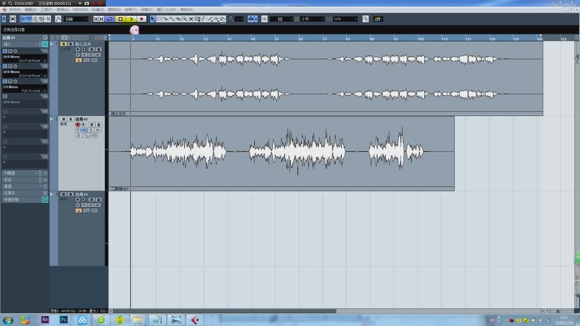The height and width of the screenshot is (326, 580).
Task: Expand track 1 automation triangle
Action: (x=52, y=44)
